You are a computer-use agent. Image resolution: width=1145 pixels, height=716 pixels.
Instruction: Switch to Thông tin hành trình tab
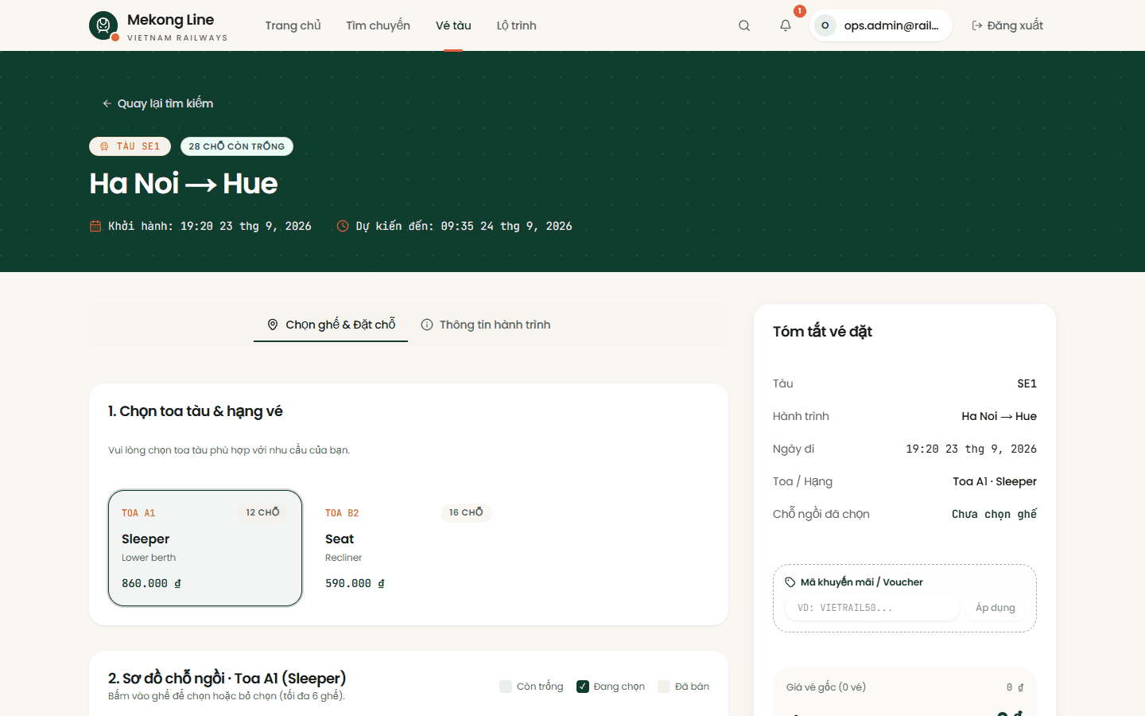click(x=486, y=325)
